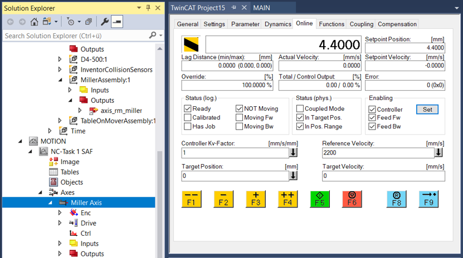This screenshot has height=258, width=463.
Task: Open the Solution Explorer window options dropdown
Action: click(139, 8)
